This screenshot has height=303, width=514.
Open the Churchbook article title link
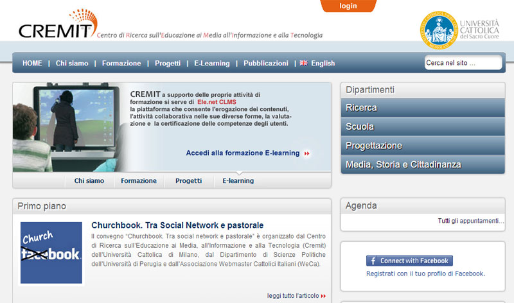(x=177, y=225)
